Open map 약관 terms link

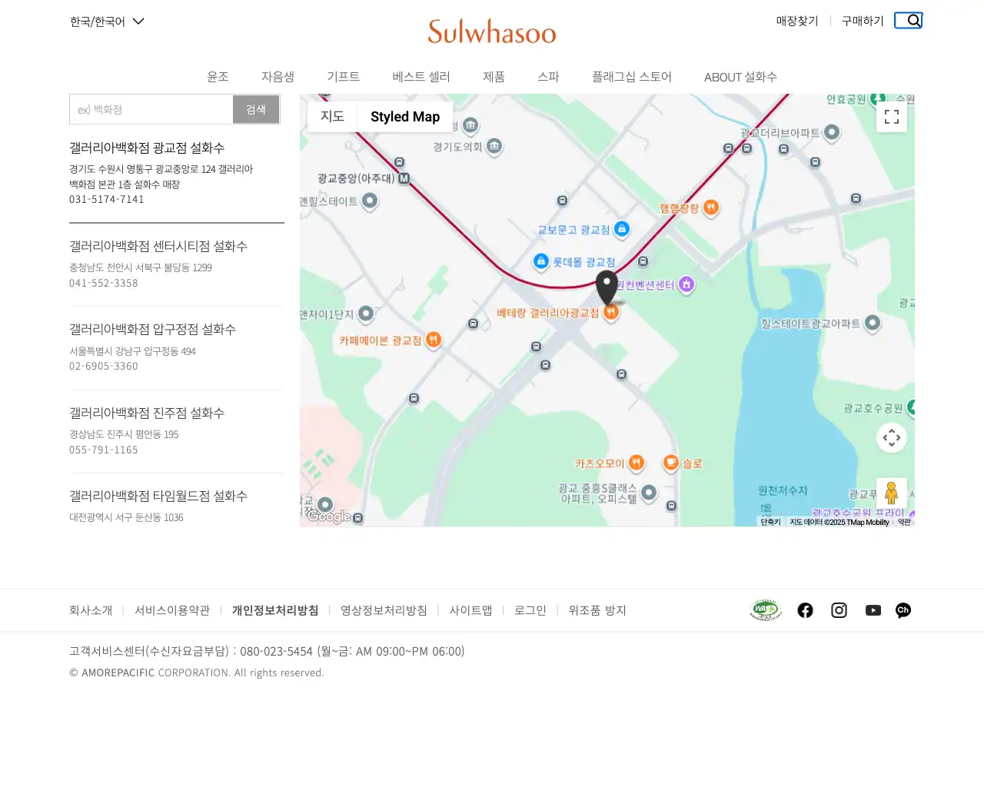[x=904, y=522]
